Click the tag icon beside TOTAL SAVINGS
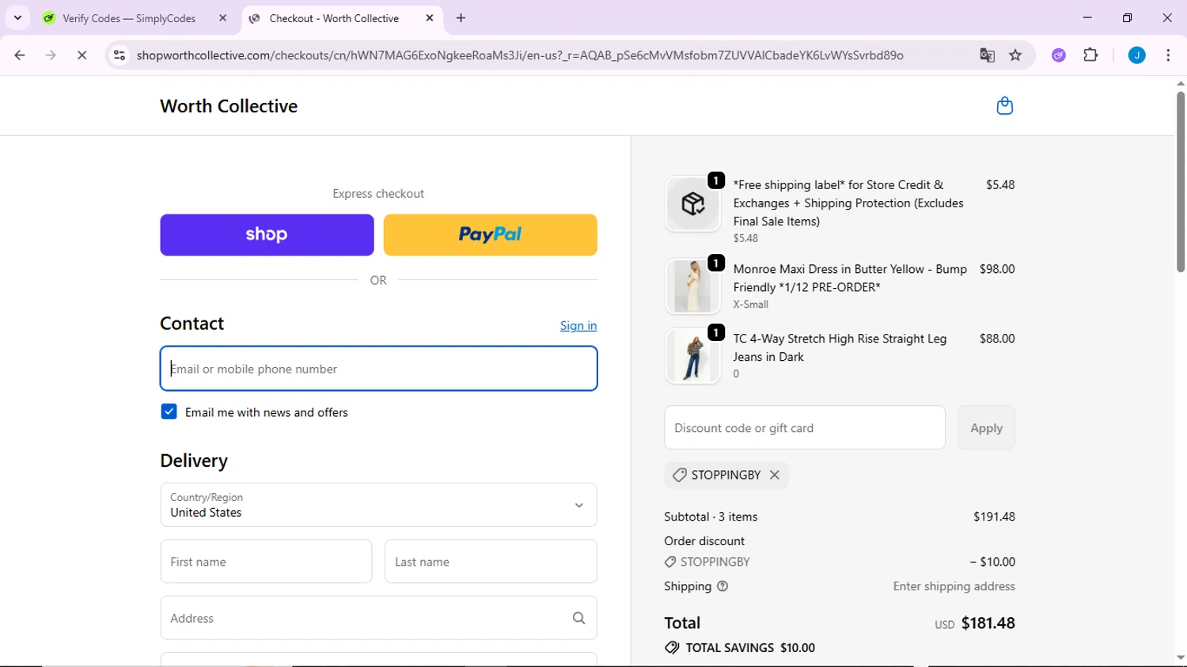The image size is (1187, 667). 672,647
